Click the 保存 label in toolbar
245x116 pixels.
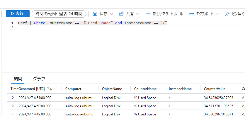click(x=103, y=14)
